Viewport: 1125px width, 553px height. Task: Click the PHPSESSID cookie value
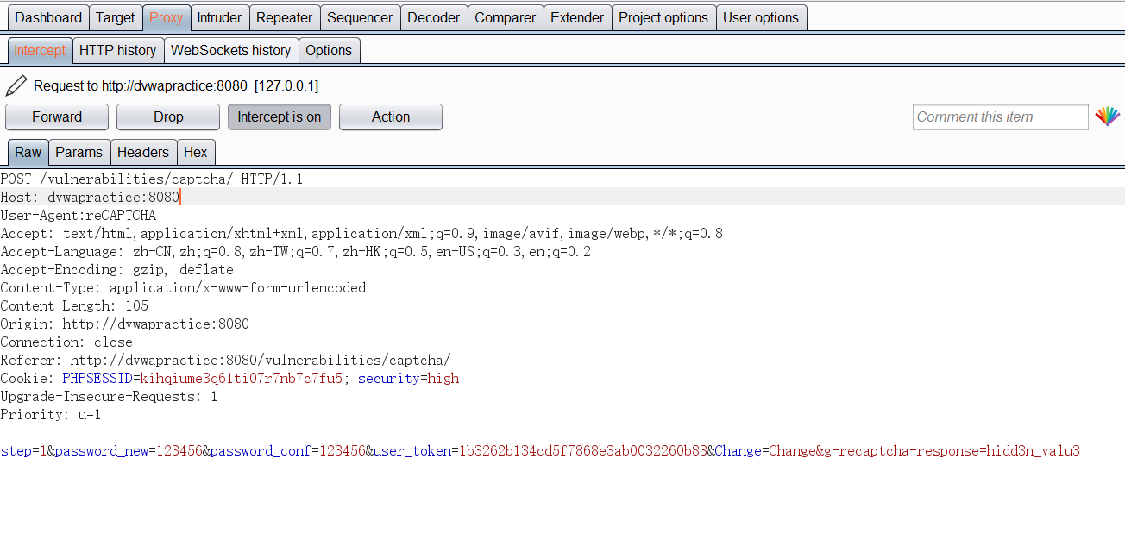click(x=242, y=379)
